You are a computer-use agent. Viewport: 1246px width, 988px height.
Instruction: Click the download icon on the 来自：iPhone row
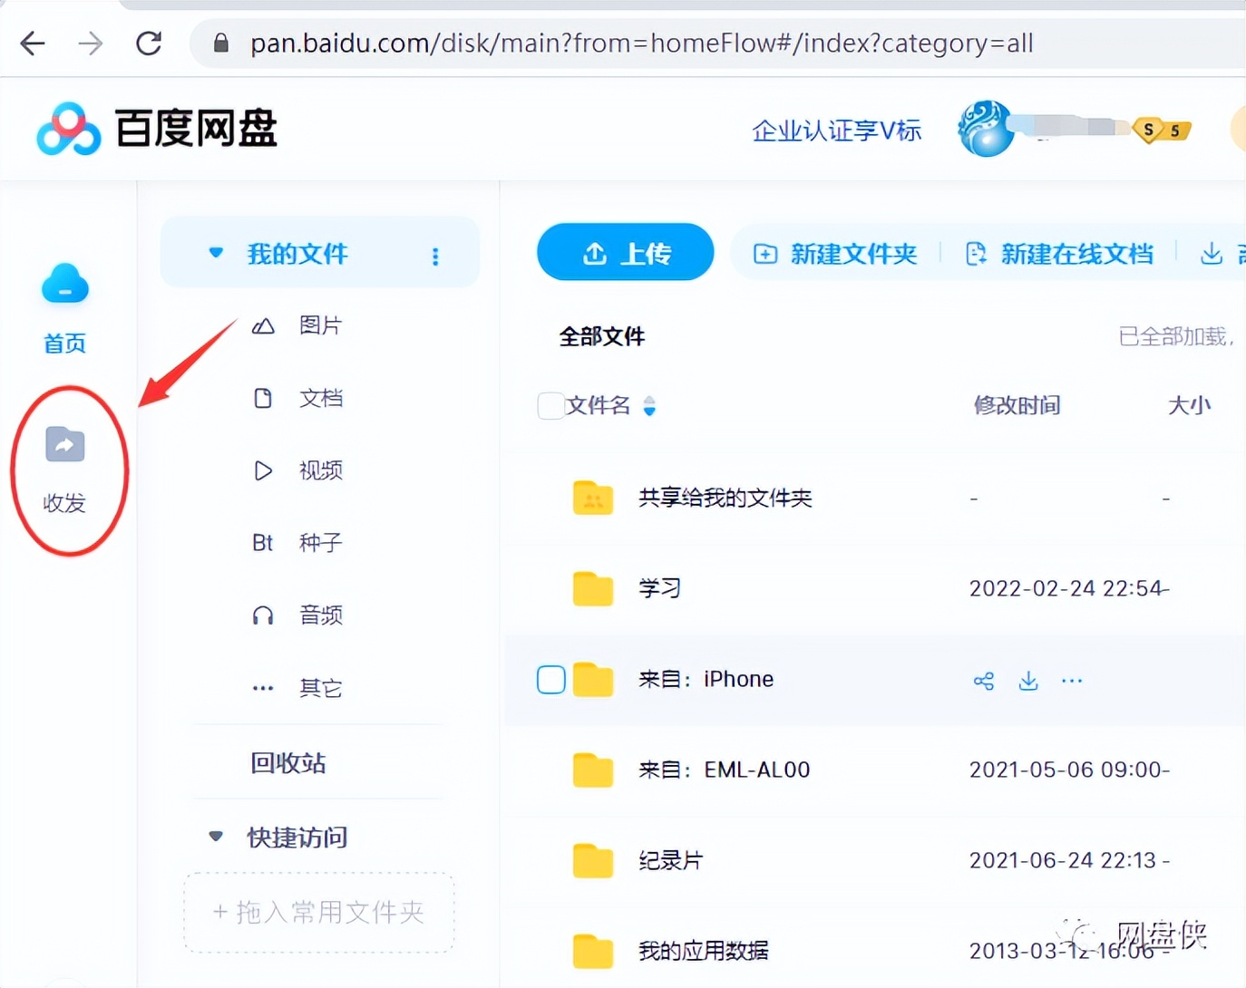[1028, 680]
